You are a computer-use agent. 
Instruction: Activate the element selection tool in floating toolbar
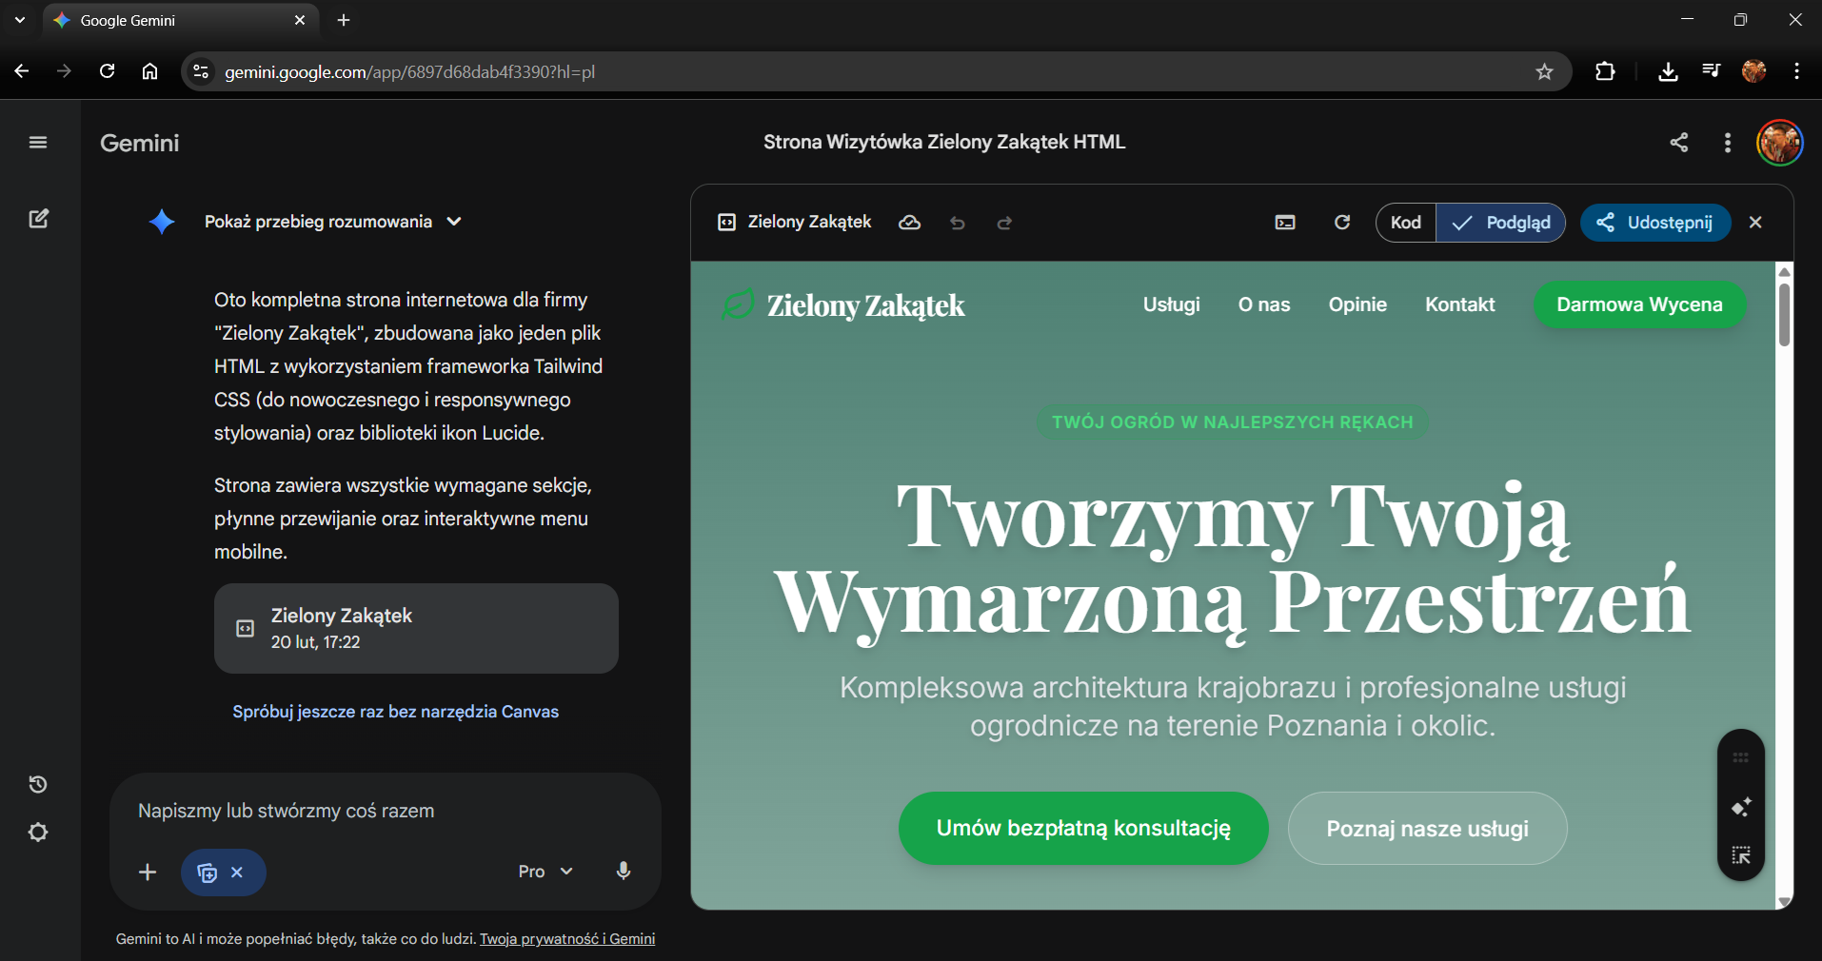tap(1741, 855)
